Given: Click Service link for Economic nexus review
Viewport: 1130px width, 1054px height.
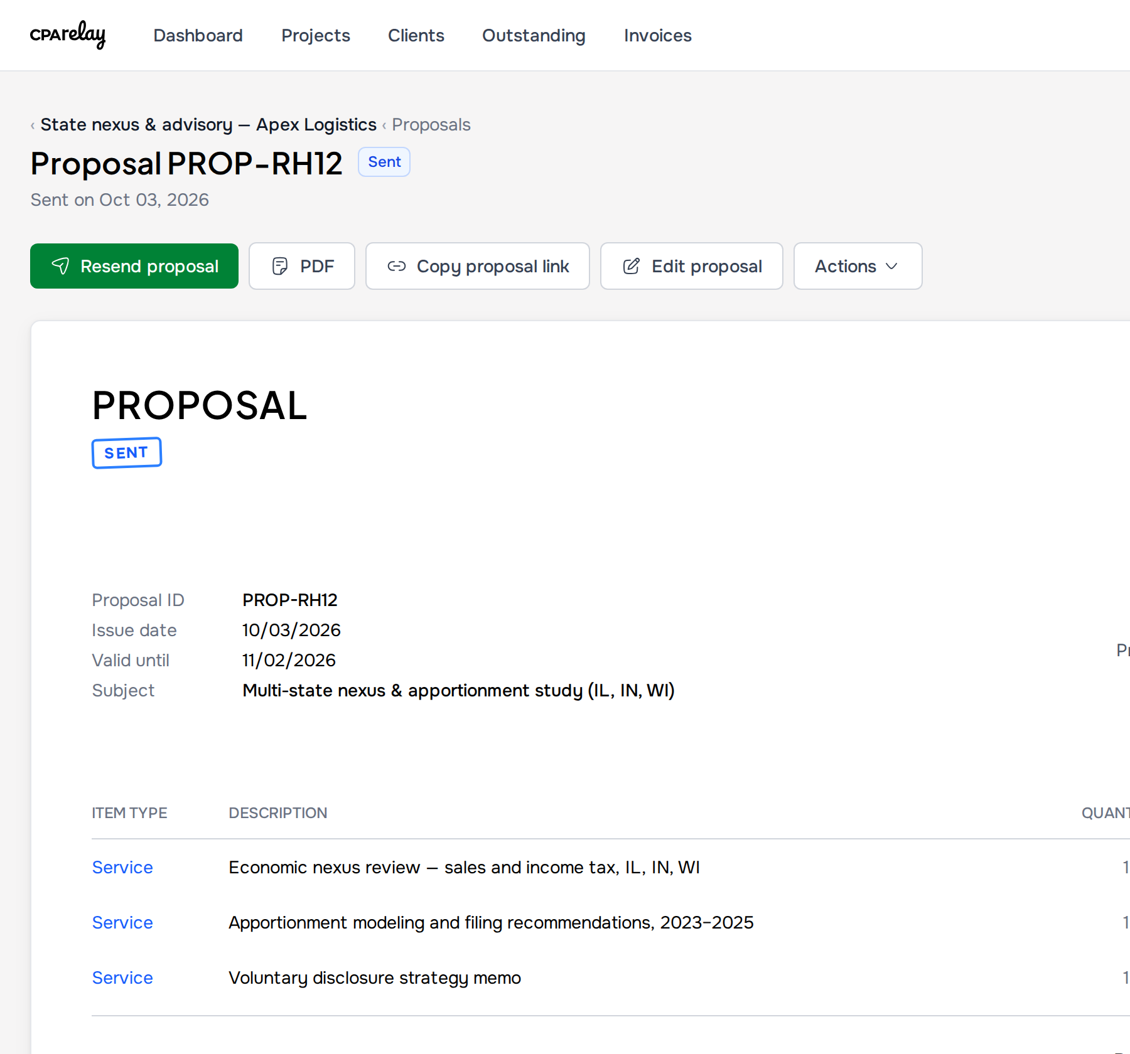Looking at the screenshot, I should coord(122,867).
